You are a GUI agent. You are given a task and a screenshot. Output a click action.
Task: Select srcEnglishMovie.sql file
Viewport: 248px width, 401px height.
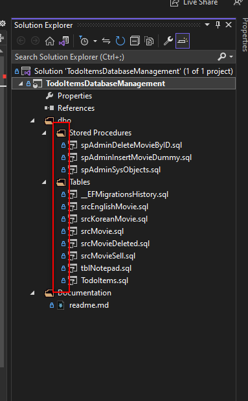point(115,207)
